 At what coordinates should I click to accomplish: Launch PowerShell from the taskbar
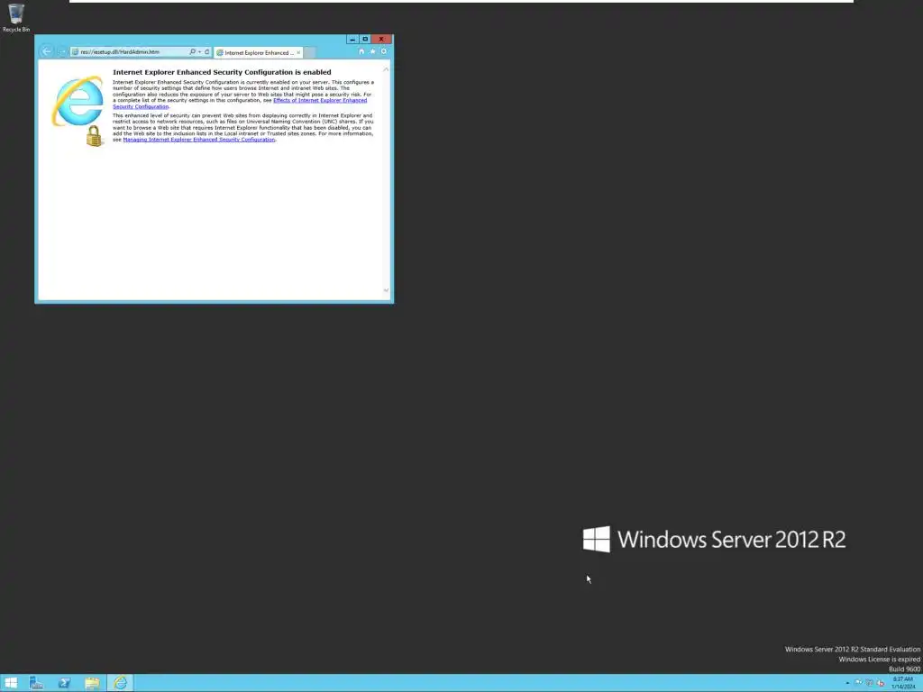point(64,683)
